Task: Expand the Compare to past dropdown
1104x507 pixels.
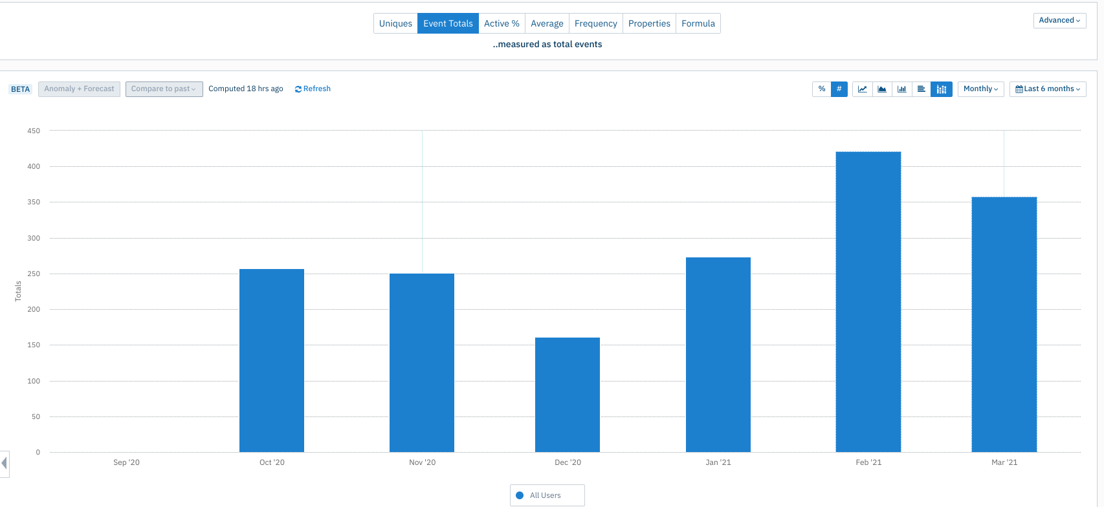Action: coord(164,89)
